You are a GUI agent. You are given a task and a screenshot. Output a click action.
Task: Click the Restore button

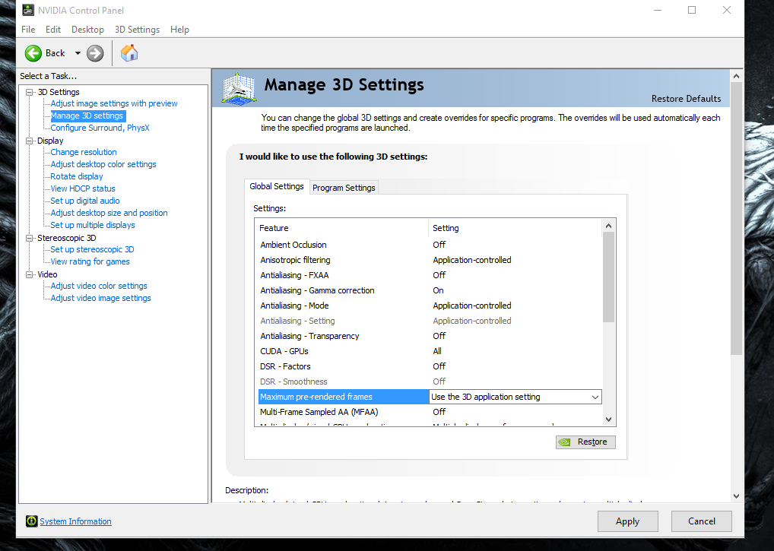585,442
